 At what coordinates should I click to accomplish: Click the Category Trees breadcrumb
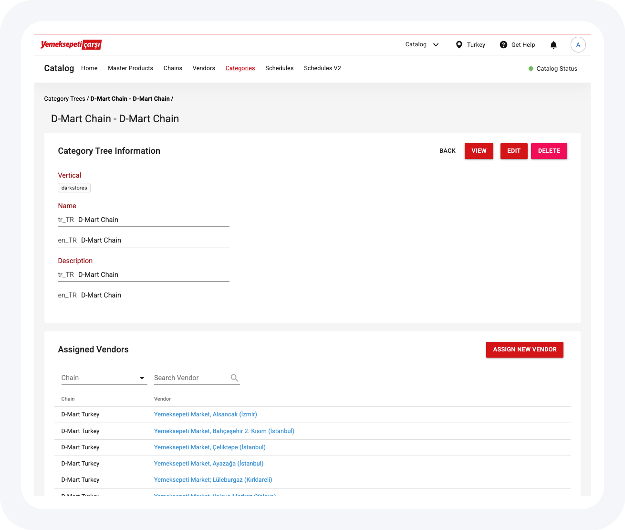tap(64, 99)
